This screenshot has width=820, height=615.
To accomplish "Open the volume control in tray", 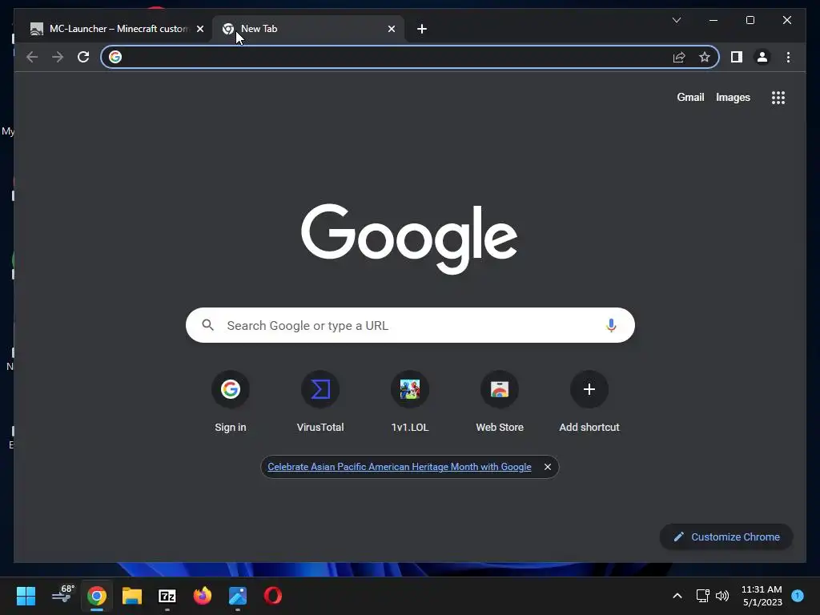I will click(722, 596).
